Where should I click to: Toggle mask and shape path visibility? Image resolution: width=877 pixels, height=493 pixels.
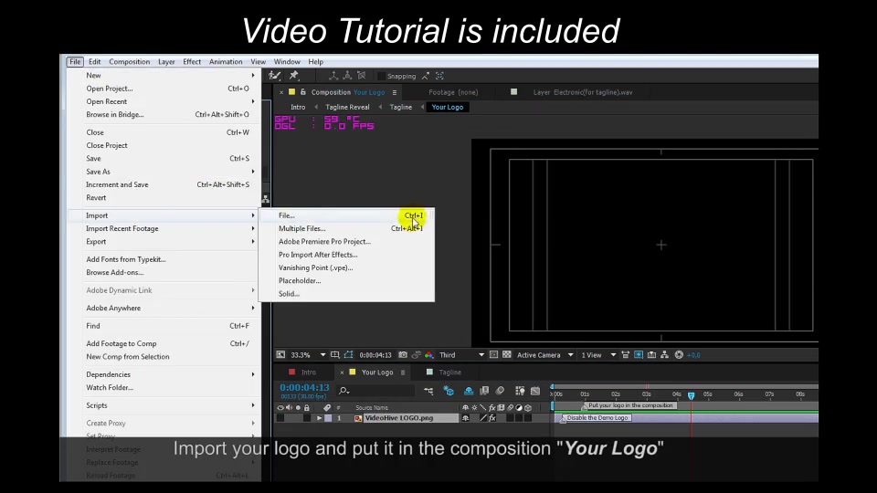pyautogui.click(x=348, y=355)
